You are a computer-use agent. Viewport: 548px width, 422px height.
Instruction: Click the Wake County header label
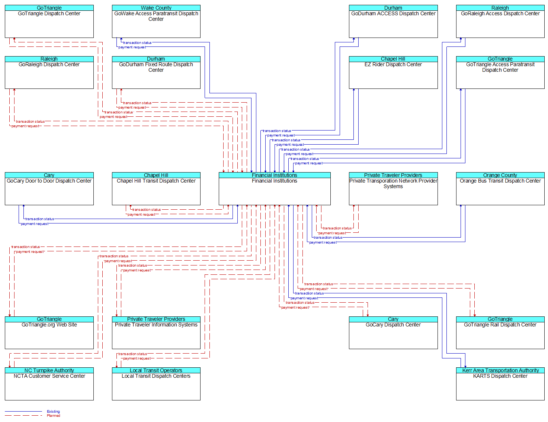(156, 8)
